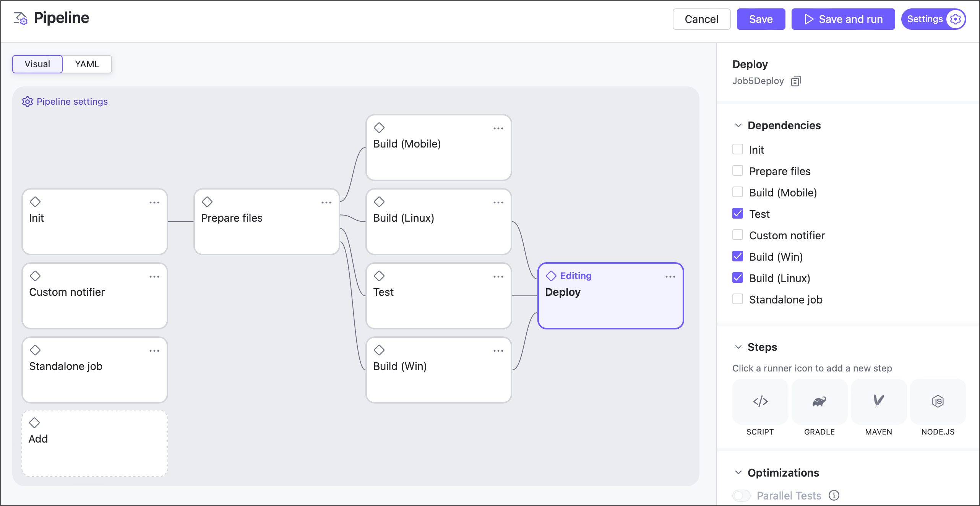Enable the Parallel Tests toggle
This screenshot has height=506, width=980.
741,495
